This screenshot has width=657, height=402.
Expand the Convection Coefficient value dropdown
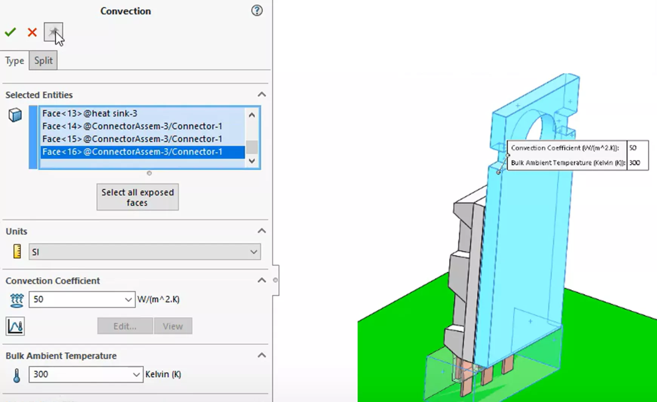coord(129,299)
